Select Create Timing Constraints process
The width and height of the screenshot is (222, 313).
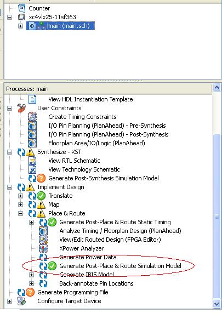(82, 117)
